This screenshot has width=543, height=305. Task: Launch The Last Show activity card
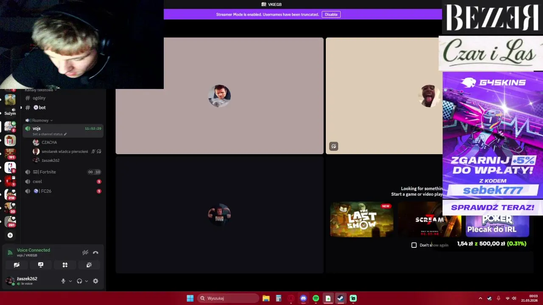(361, 219)
